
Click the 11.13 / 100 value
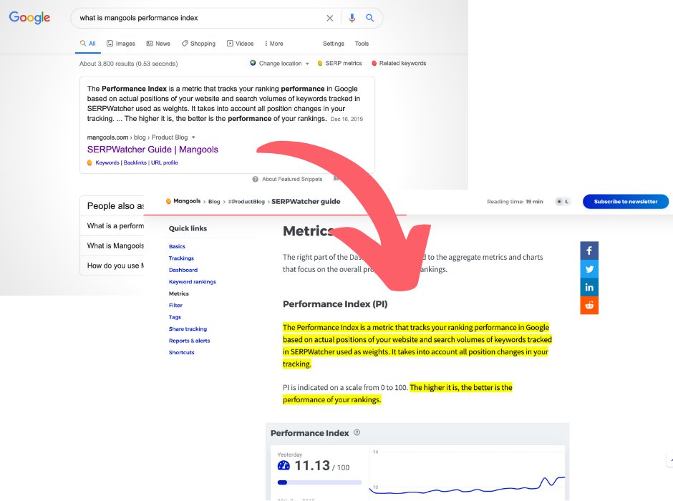click(x=322, y=466)
